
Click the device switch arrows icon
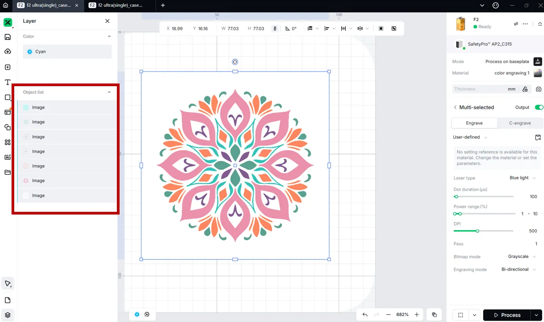pyautogui.click(x=516, y=24)
